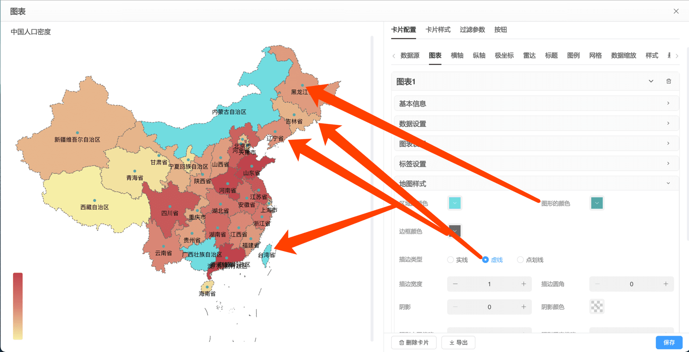Select 虚线 stroke type
This screenshot has height=352, width=689.
point(493,260)
